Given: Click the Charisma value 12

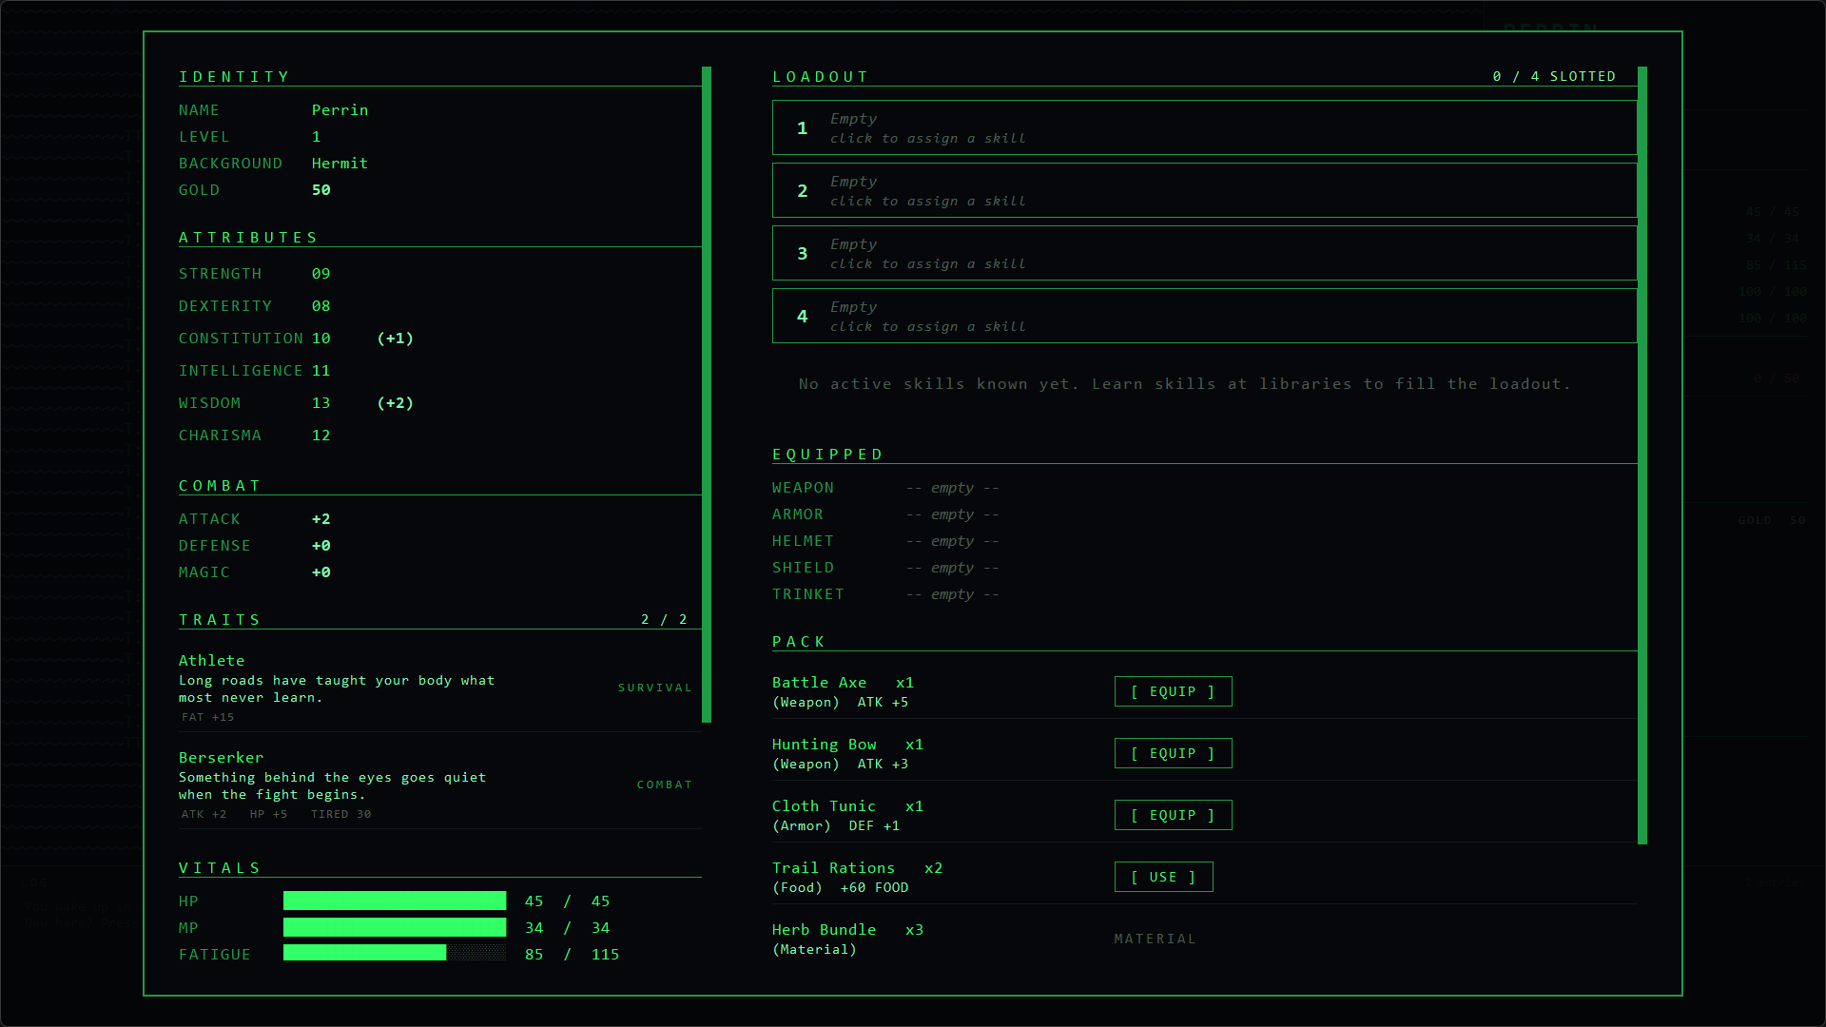Looking at the screenshot, I should (321, 436).
